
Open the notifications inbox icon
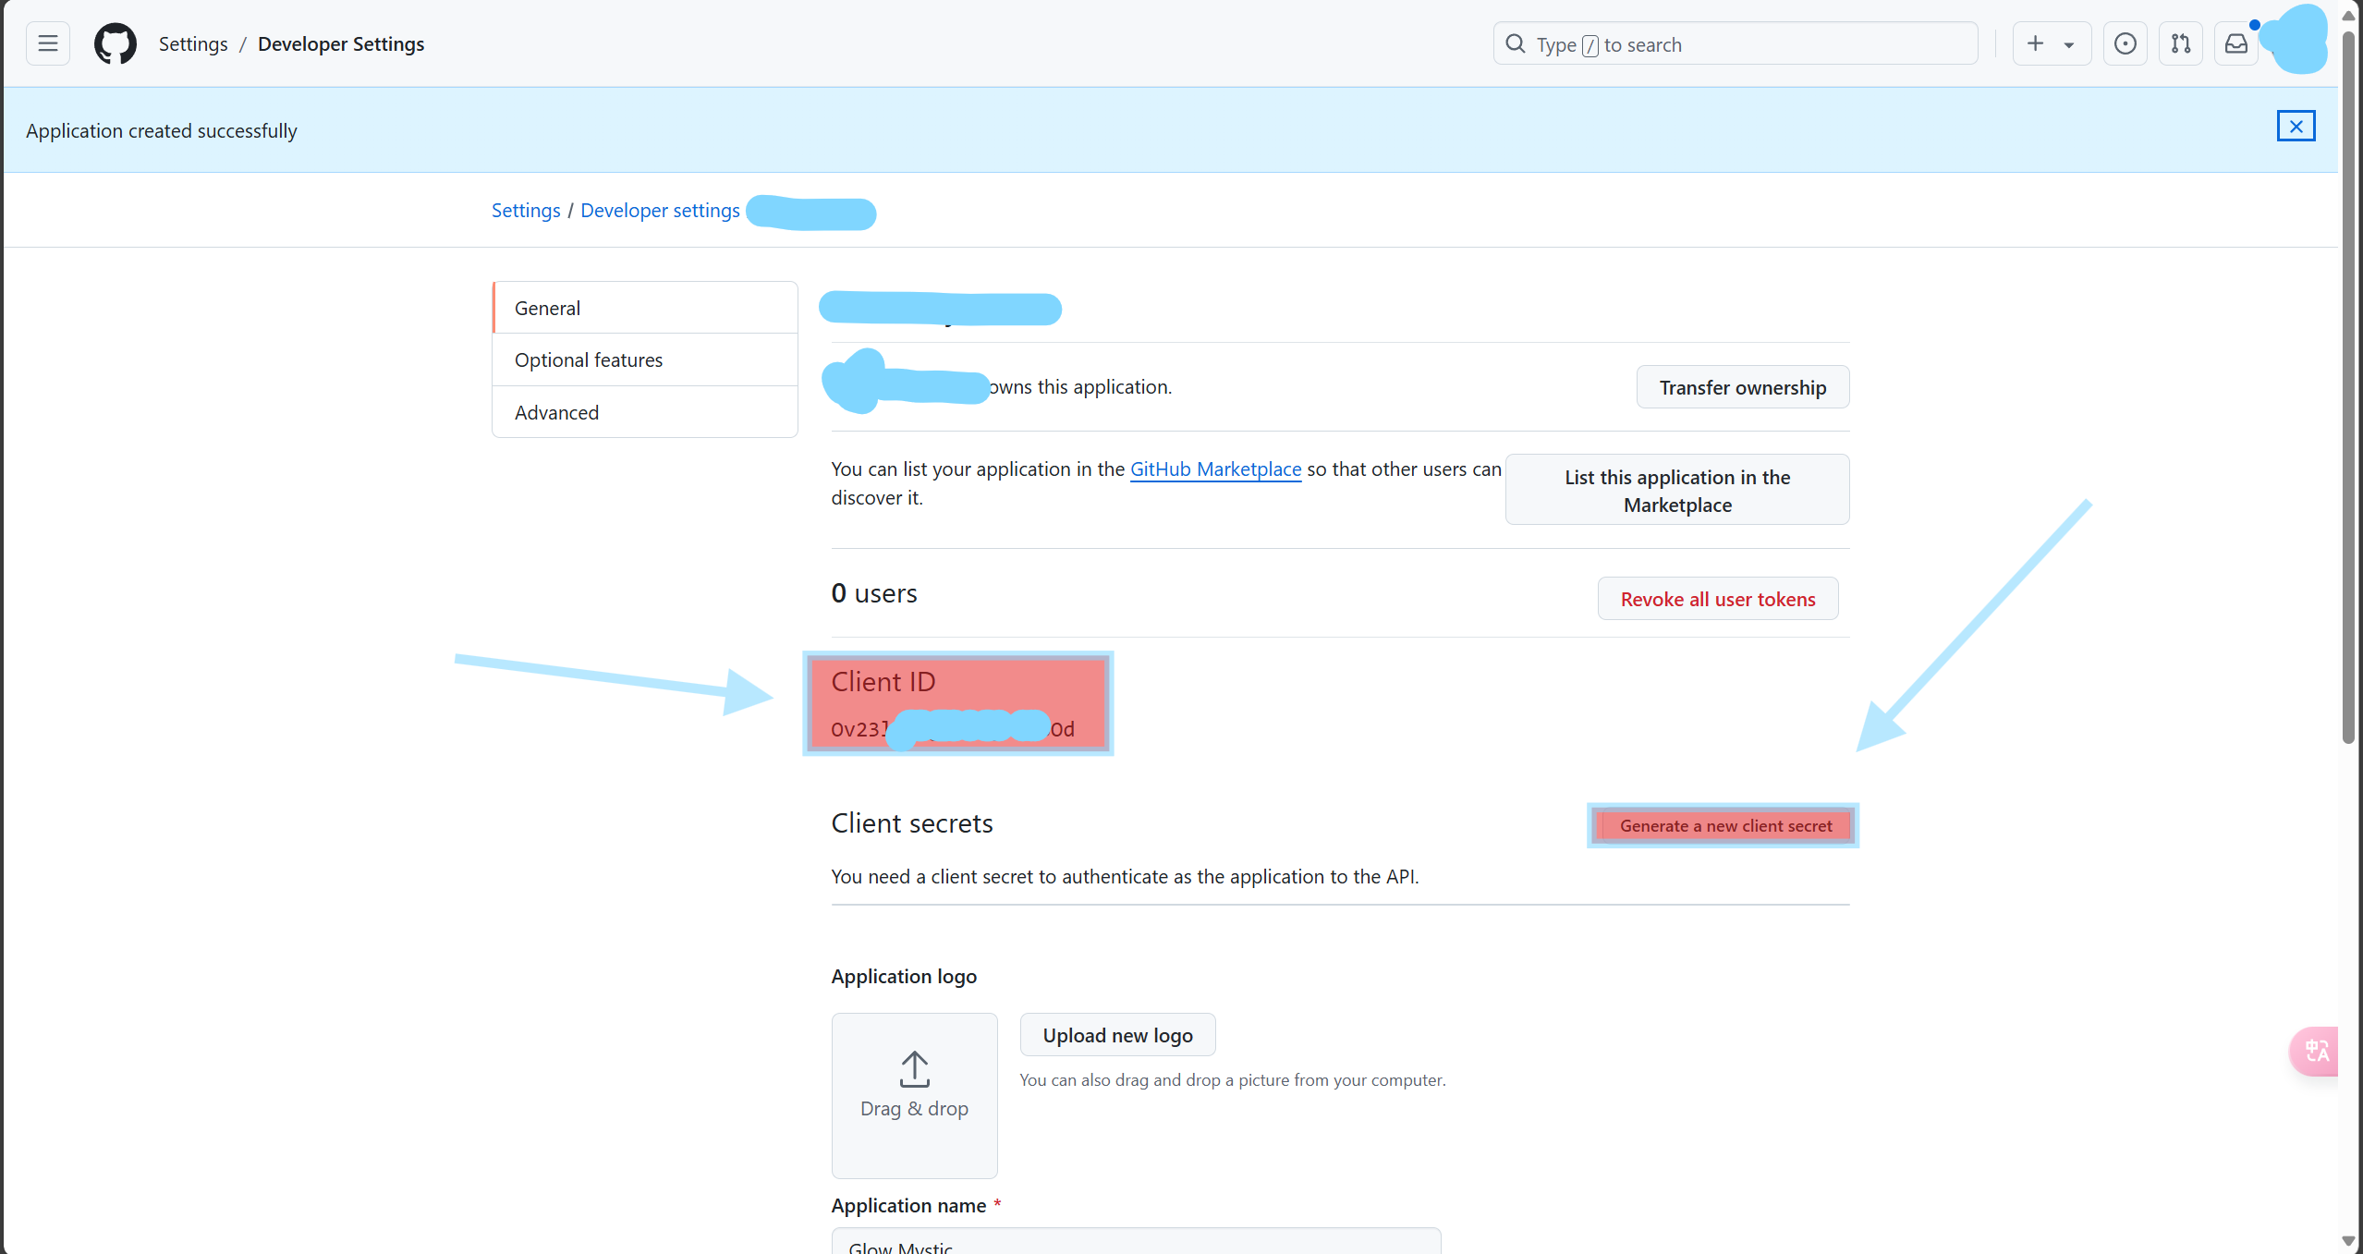coord(2235,43)
